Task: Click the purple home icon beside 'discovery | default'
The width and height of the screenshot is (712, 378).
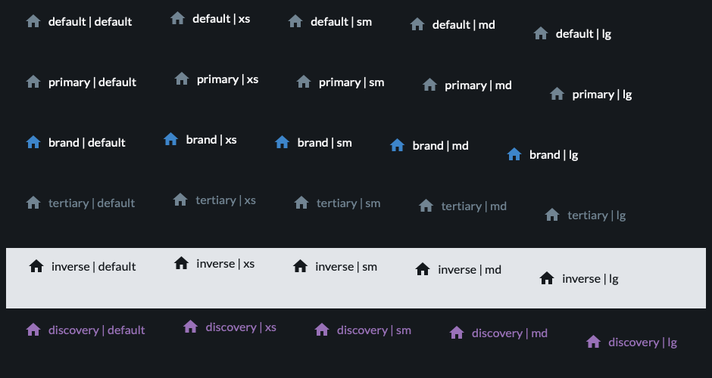Action: click(x=33, y=330)
